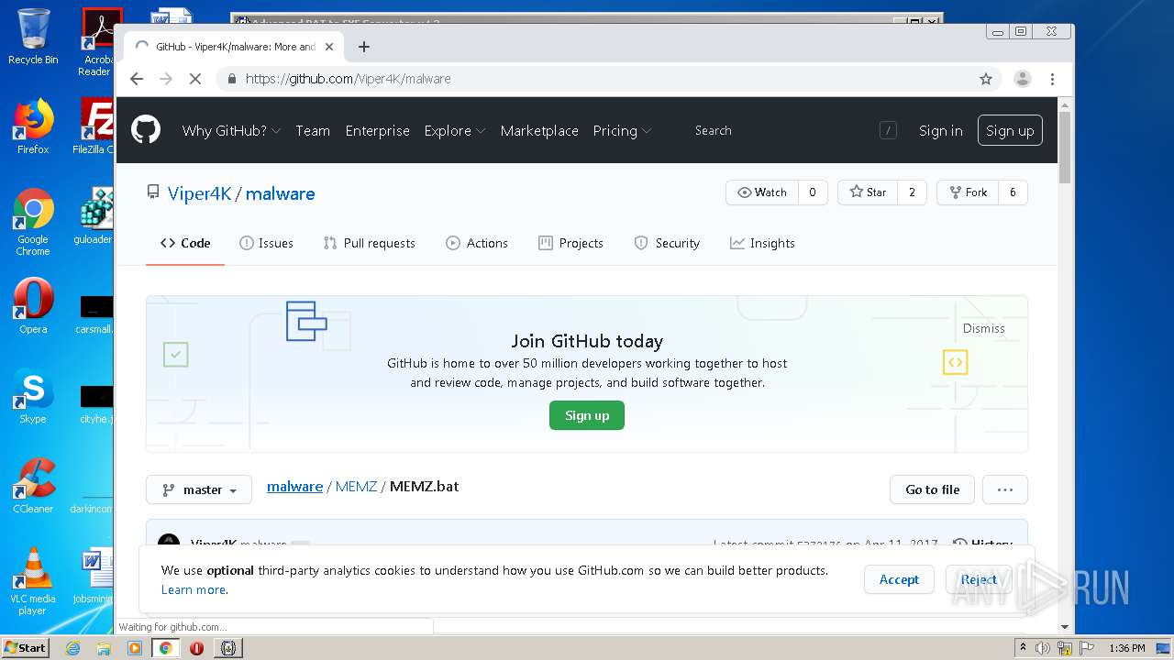The height and width of the screenshot is (660, 1174).
Task: Switch to Pull requests tab
Action: pos(369,243)
